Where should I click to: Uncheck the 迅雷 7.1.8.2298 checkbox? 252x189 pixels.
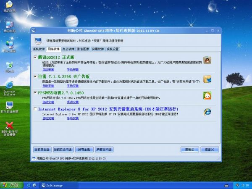[35, 76]
